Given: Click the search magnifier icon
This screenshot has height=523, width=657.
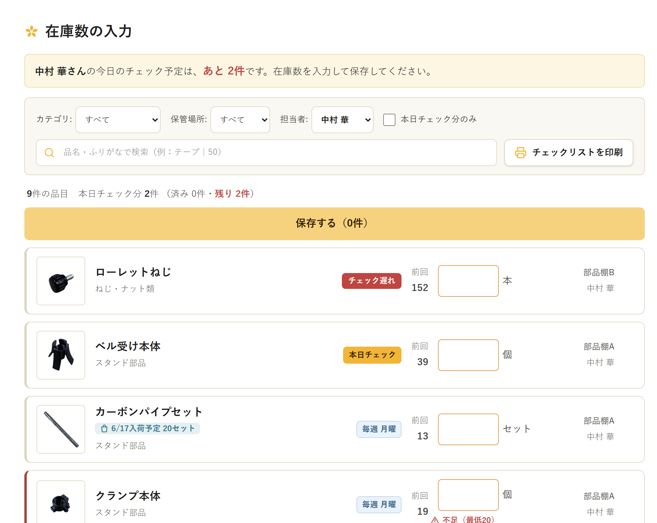Looking at the screenshot, I should (x=49, y=152).
